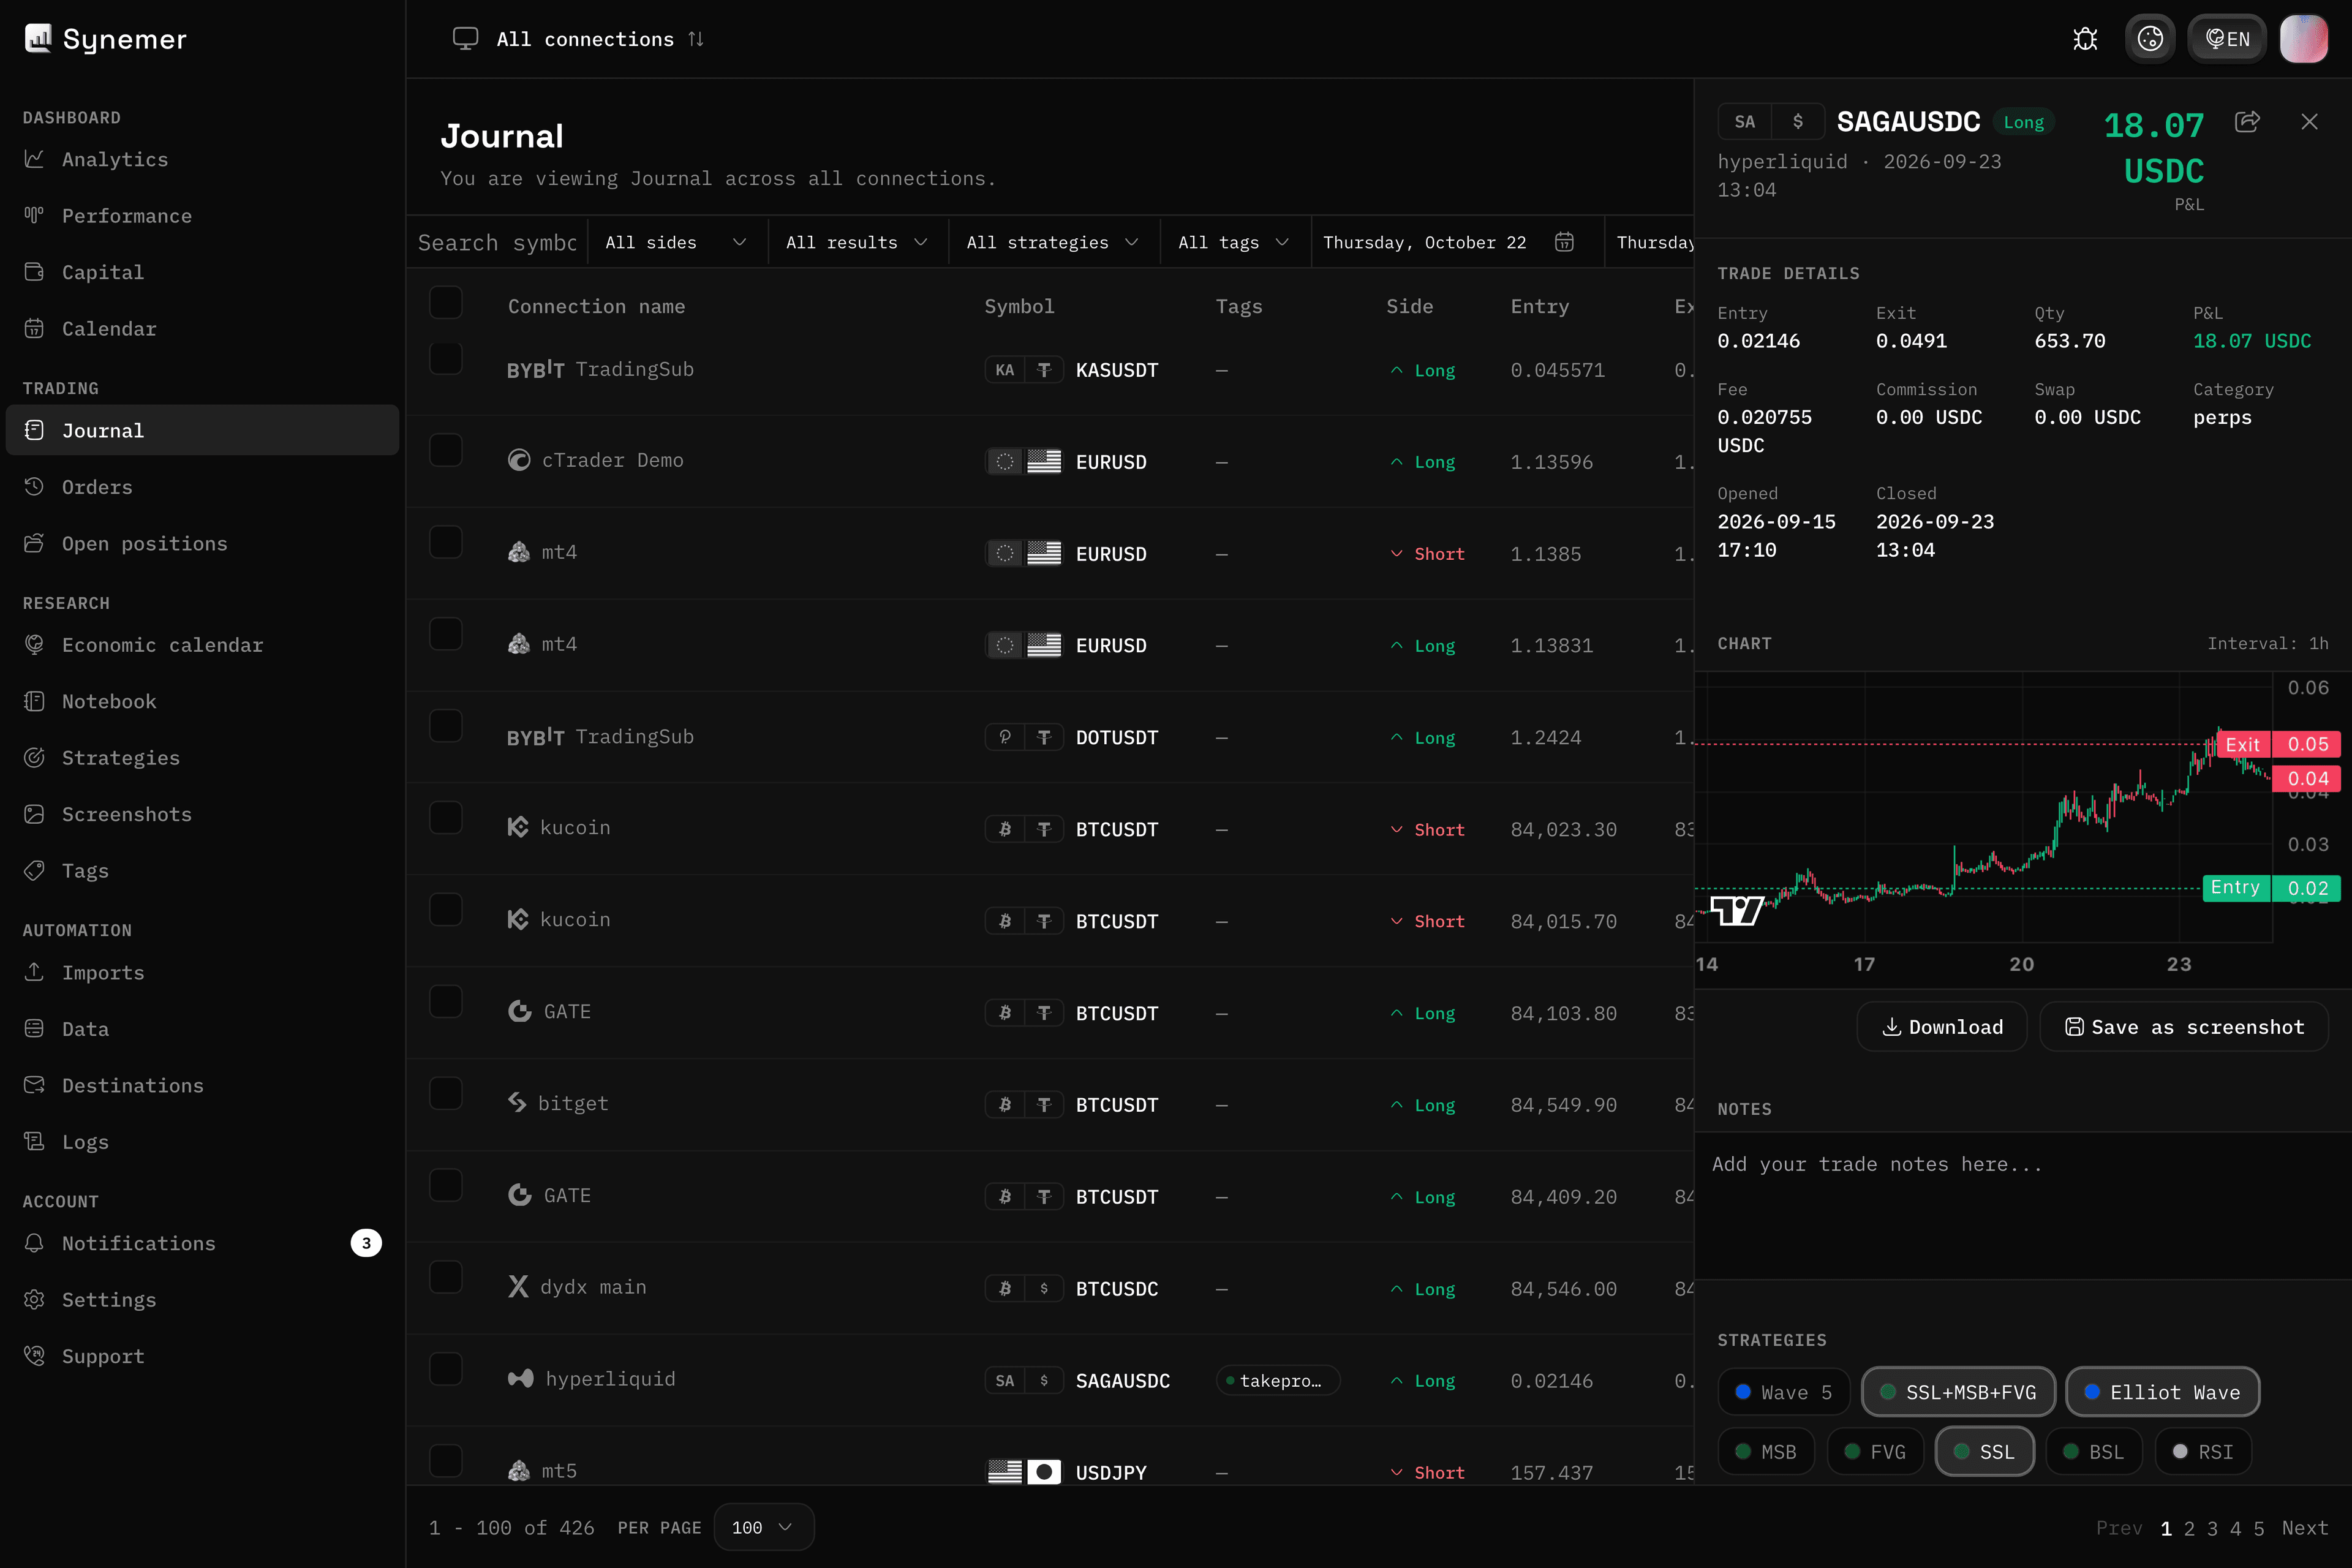Open the Economic calendar page

pyautogui.click(x=202, y=645)
